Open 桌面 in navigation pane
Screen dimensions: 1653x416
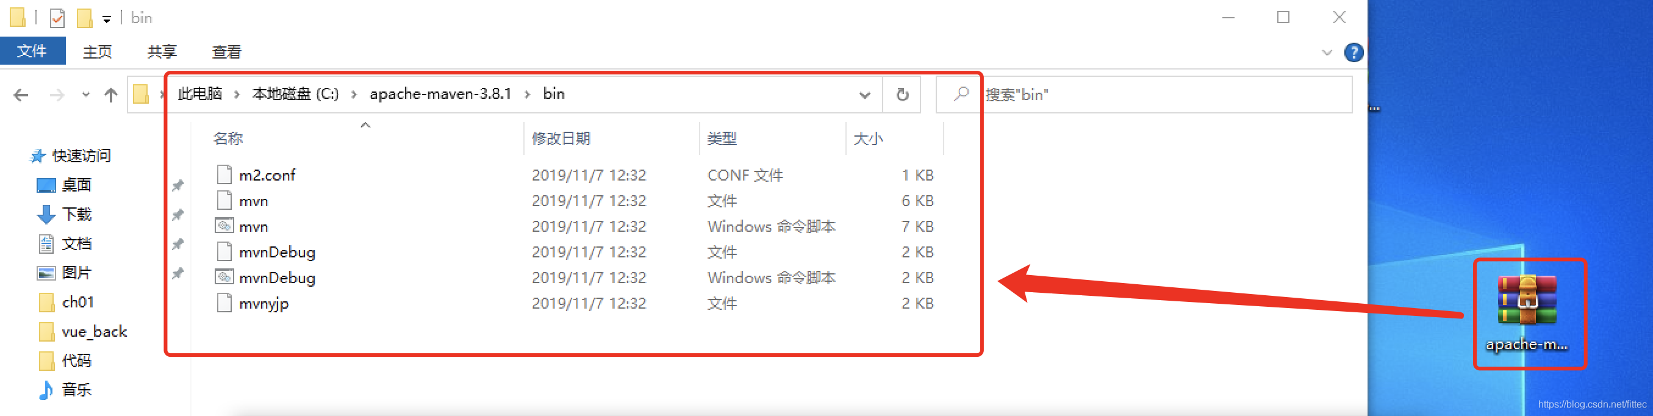(76, 185)
